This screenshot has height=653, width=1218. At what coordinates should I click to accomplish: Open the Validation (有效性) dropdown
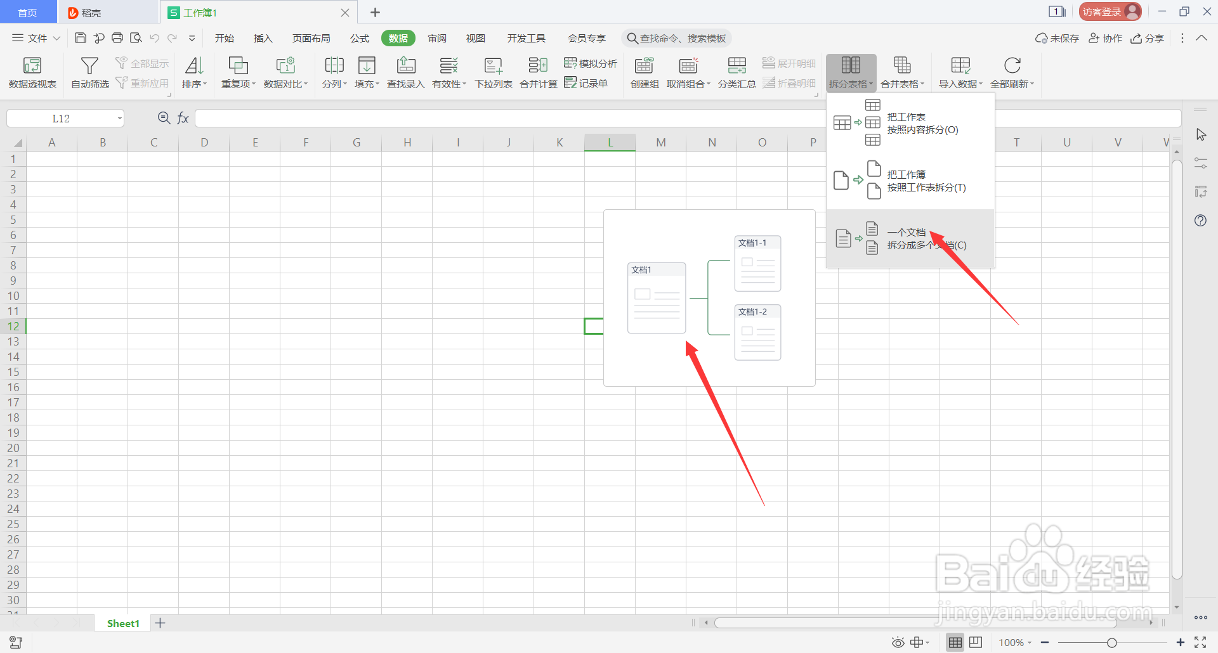click(x=449, y=72)
